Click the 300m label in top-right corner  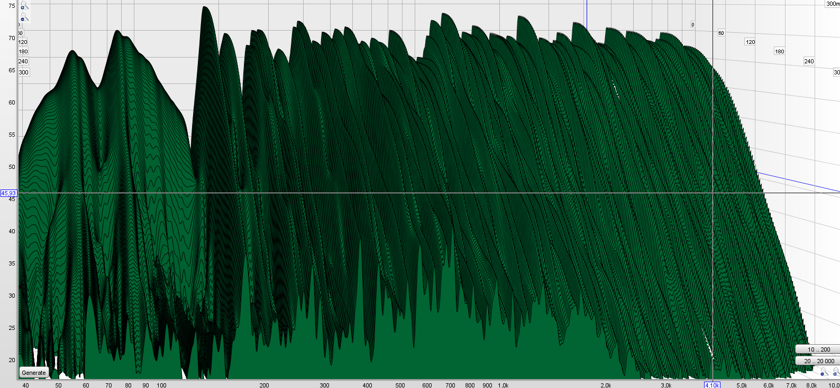point(833,4)
